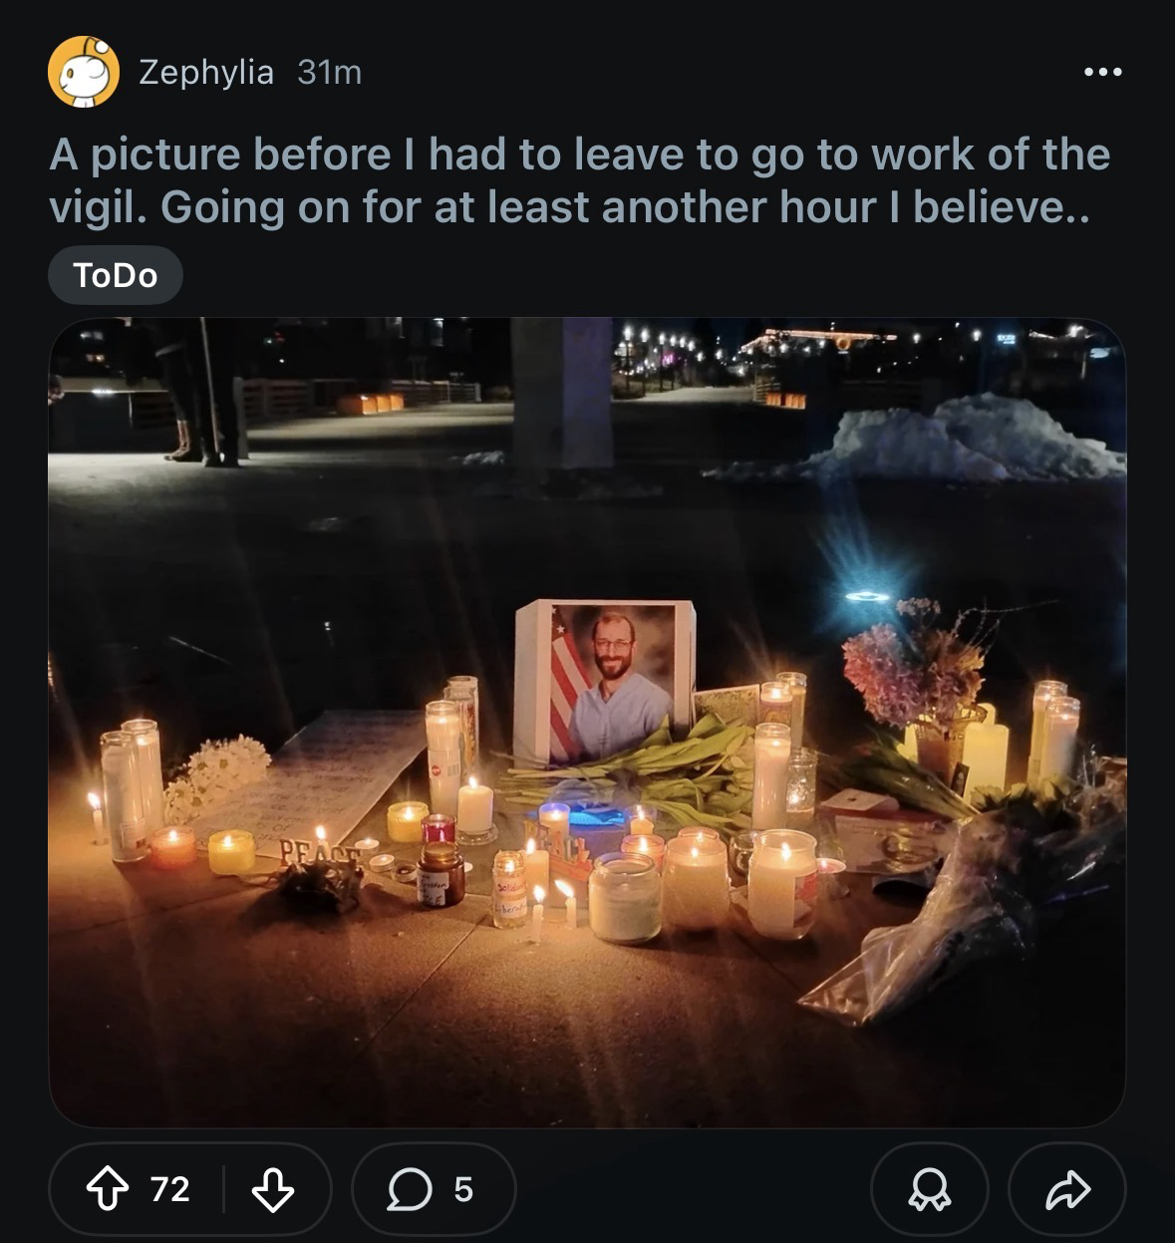The height and width of the screenshot is (1243, 1175).
Task: Click the Zephylia avatar icon
Action: coord(84,72)
